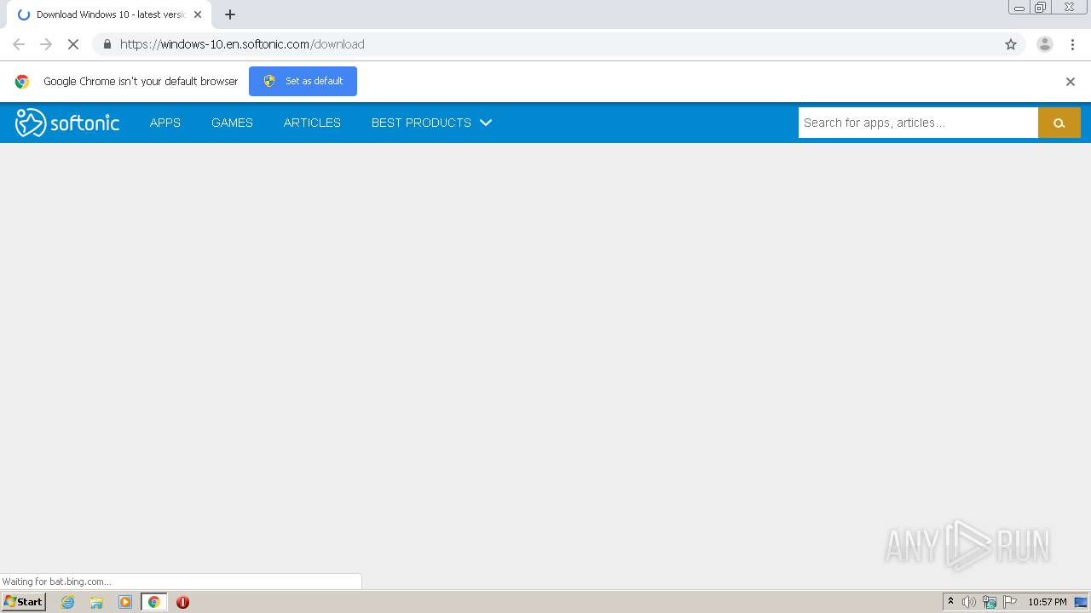View site security lock info
The width and height of the screenshot is (1091, 613).
pos(107,44)
